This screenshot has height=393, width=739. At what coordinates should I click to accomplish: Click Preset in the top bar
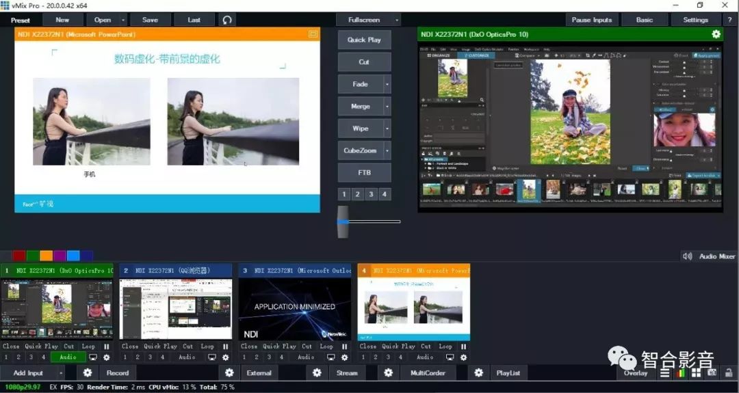pos(21,21)
